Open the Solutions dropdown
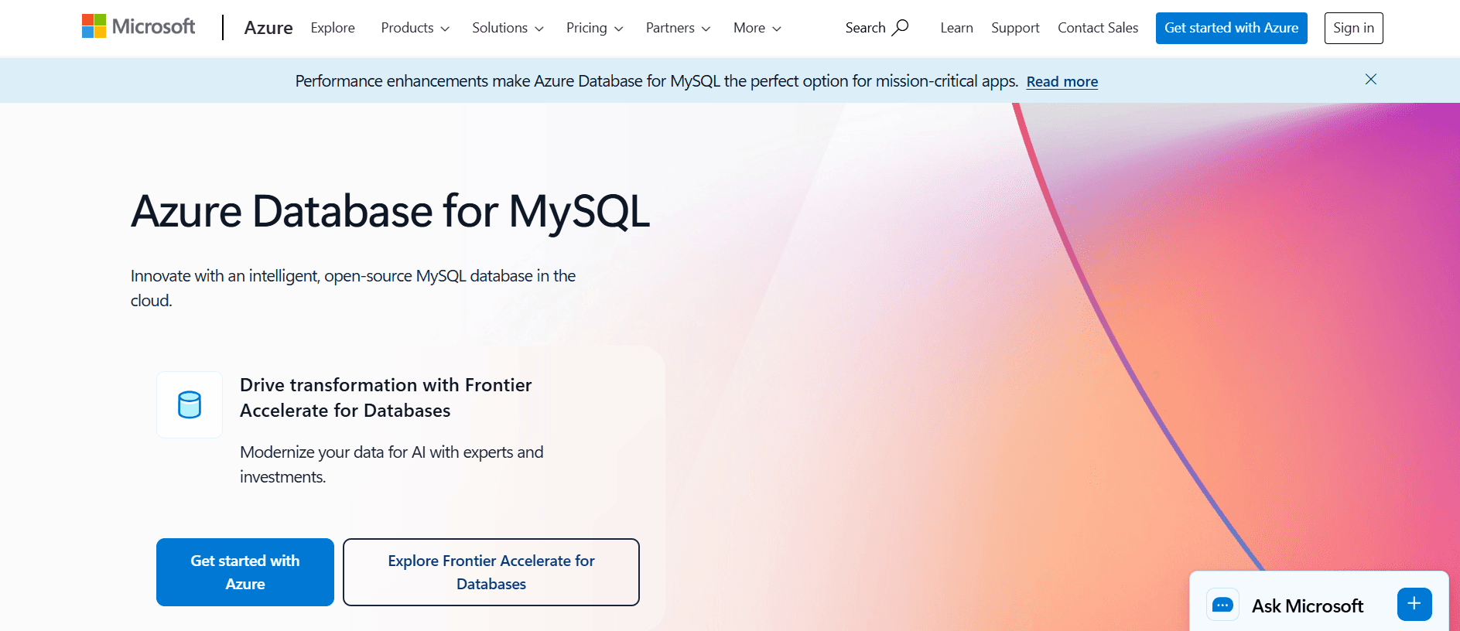Viewport: 1460px width, 631px height. [508, 28]
